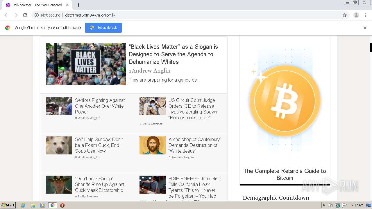Dismiss the default browser infobar

[365, 28]
